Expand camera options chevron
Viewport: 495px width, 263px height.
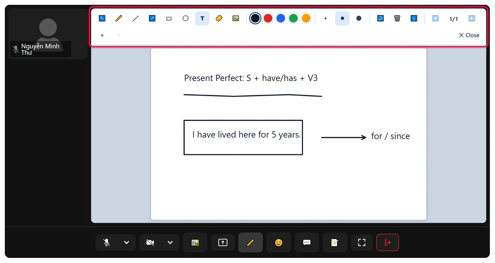point(170,242)
